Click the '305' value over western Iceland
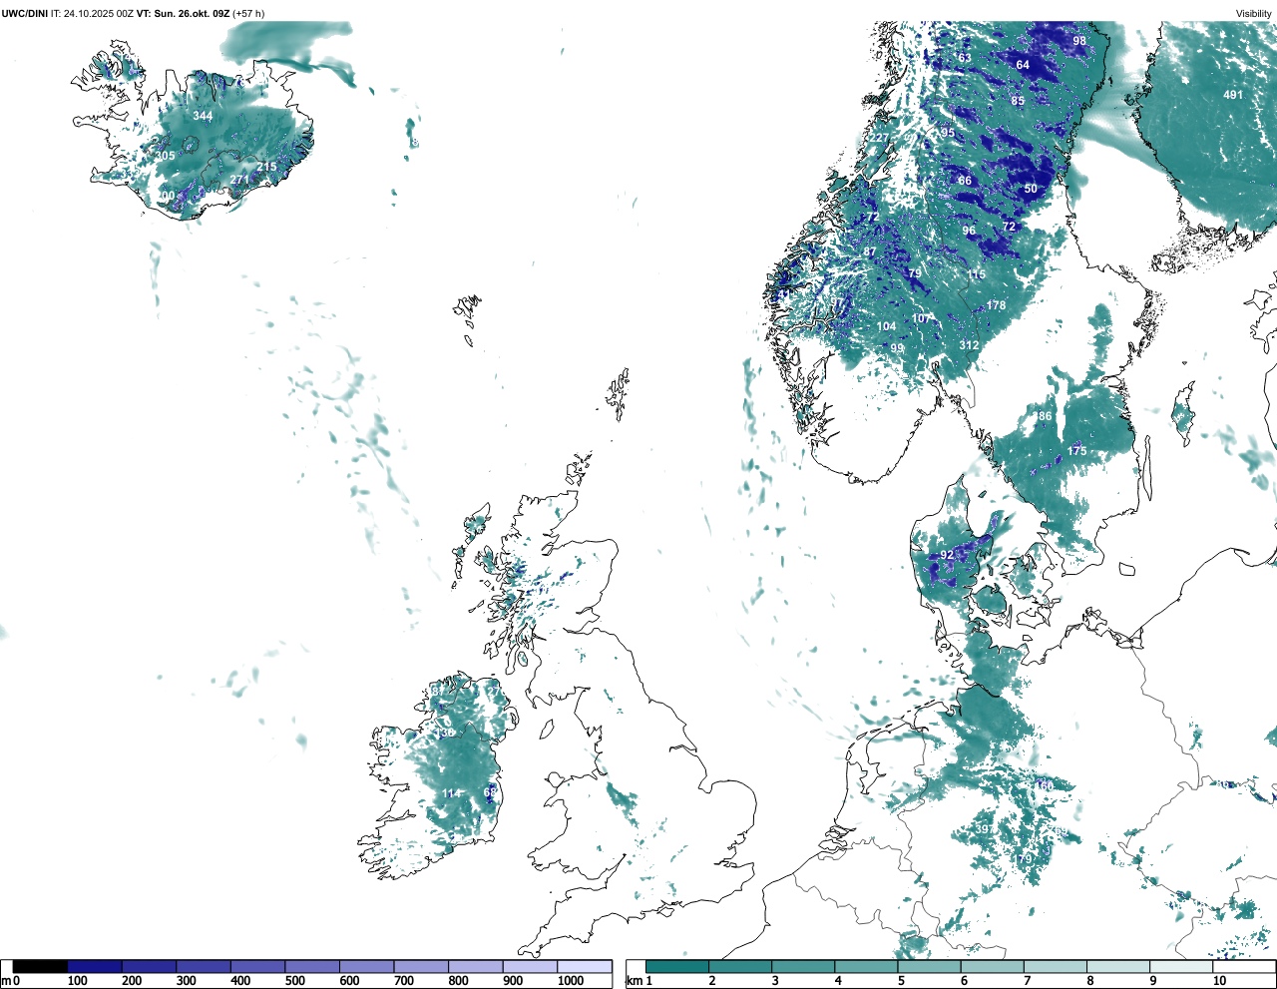The image size is (1277, 989). 166,156
